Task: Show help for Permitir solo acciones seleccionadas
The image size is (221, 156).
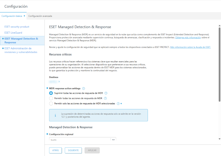Action: (118, 104)
